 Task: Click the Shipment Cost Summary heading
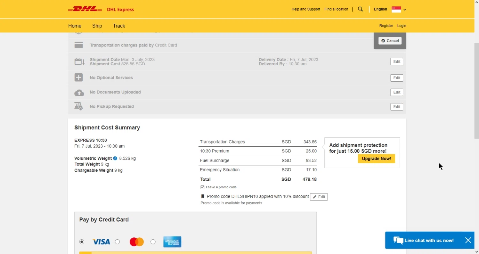pos(107,128)
